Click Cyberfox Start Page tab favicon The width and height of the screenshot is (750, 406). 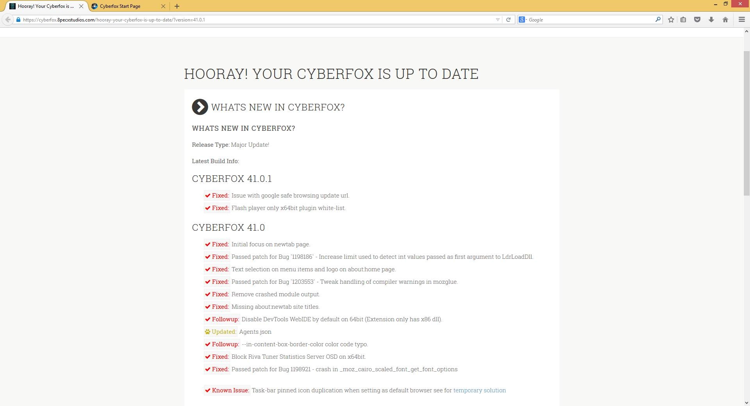click(95, 6)
